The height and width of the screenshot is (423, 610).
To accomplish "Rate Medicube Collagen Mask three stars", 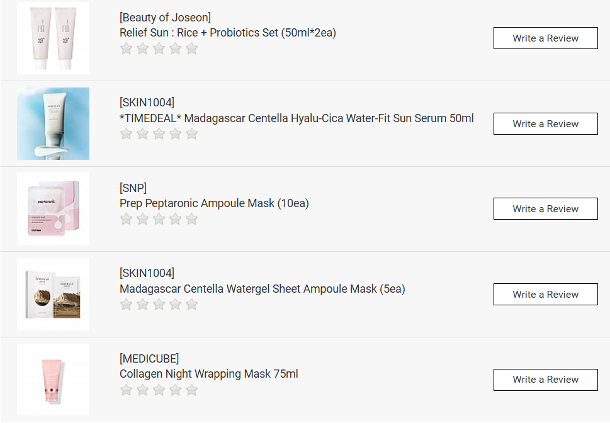I will point(159,390).
